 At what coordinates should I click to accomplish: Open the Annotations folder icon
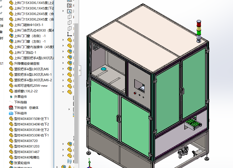click(70, 11)
